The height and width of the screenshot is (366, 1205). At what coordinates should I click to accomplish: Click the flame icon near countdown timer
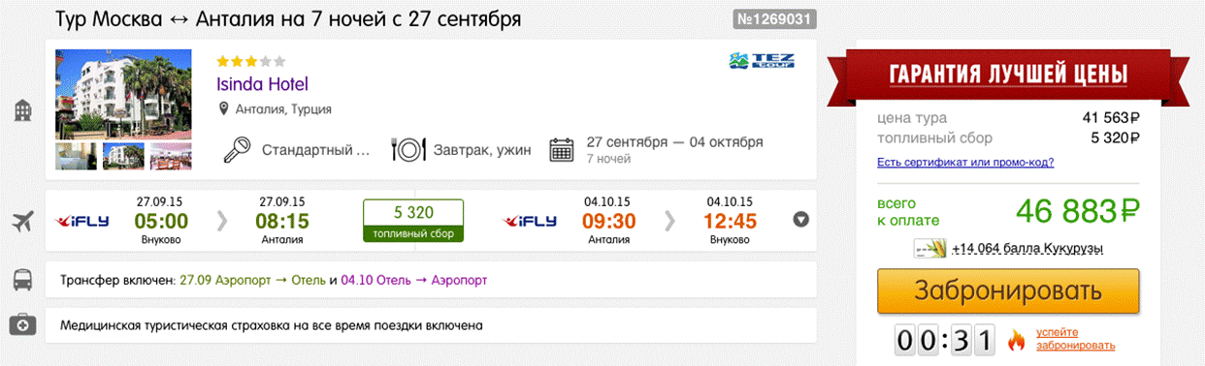tap(1017, 340)
